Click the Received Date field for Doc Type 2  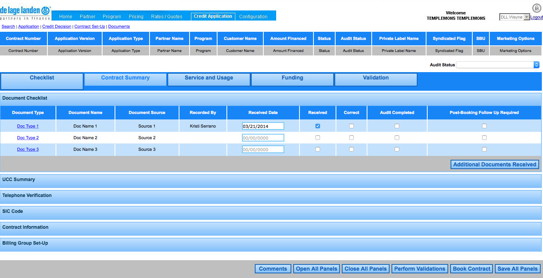263,138
